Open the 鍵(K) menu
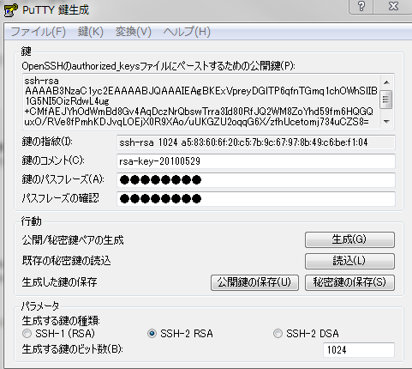Viewport: 412px width, 369px height. coord(90,32)
